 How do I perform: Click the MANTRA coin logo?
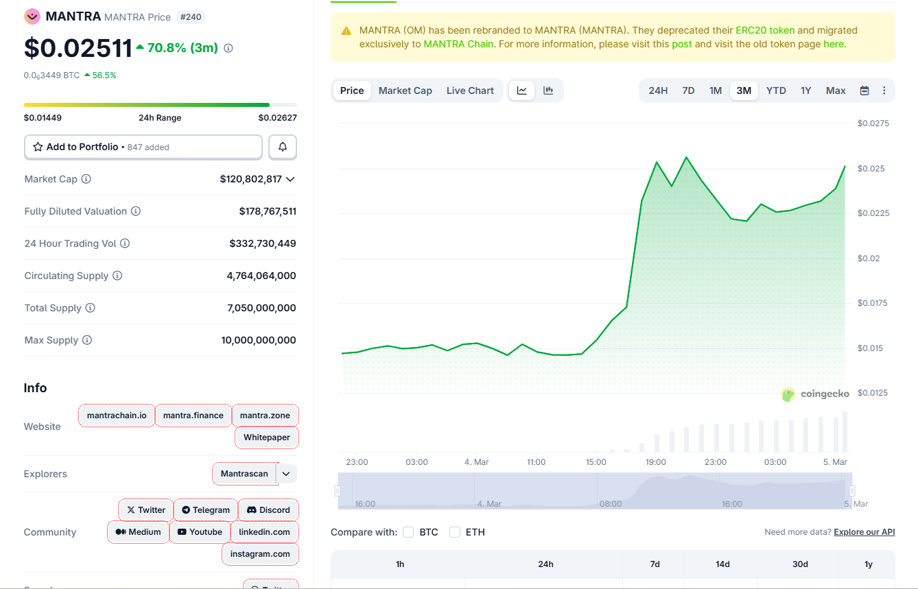click(32, 16)
